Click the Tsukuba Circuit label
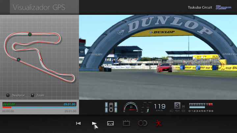The height and width of the screenshot is (133, 237). click(200, 7)
